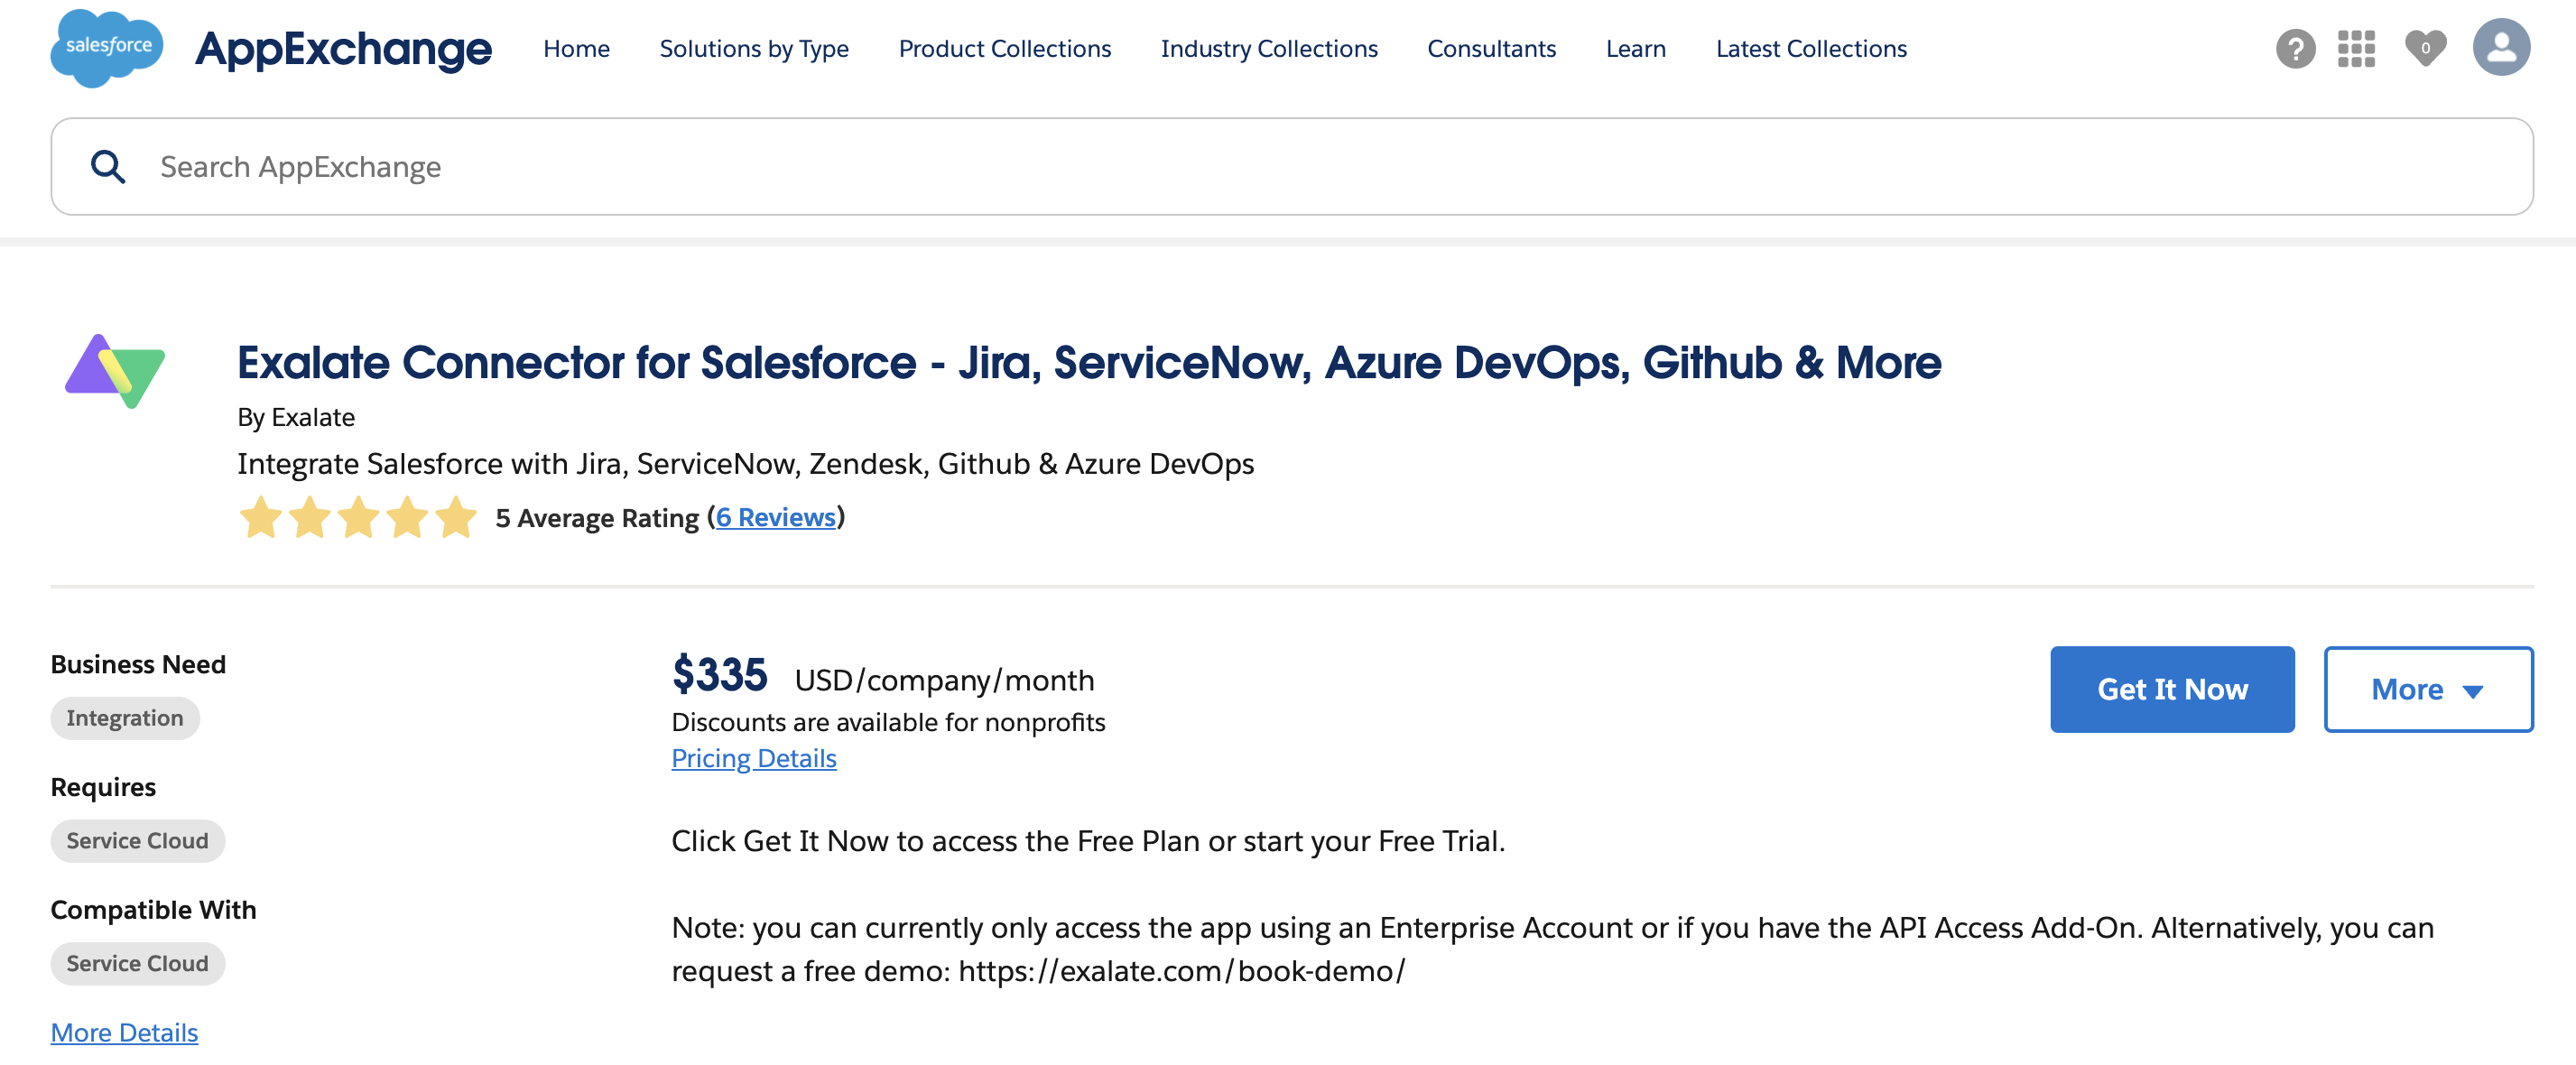Focus the Search AppExchange field
This screenshot has width=2576, height=1065.
(1300, 167)
